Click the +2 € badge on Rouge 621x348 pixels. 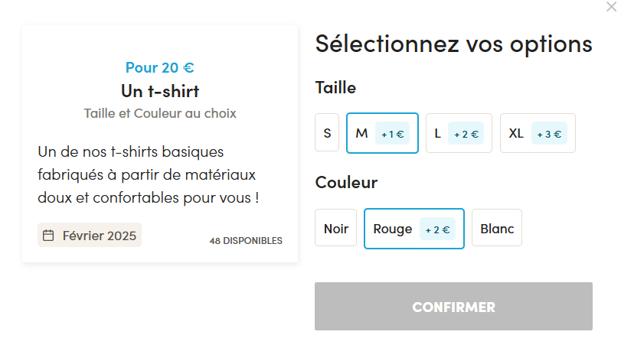(438, 229)
